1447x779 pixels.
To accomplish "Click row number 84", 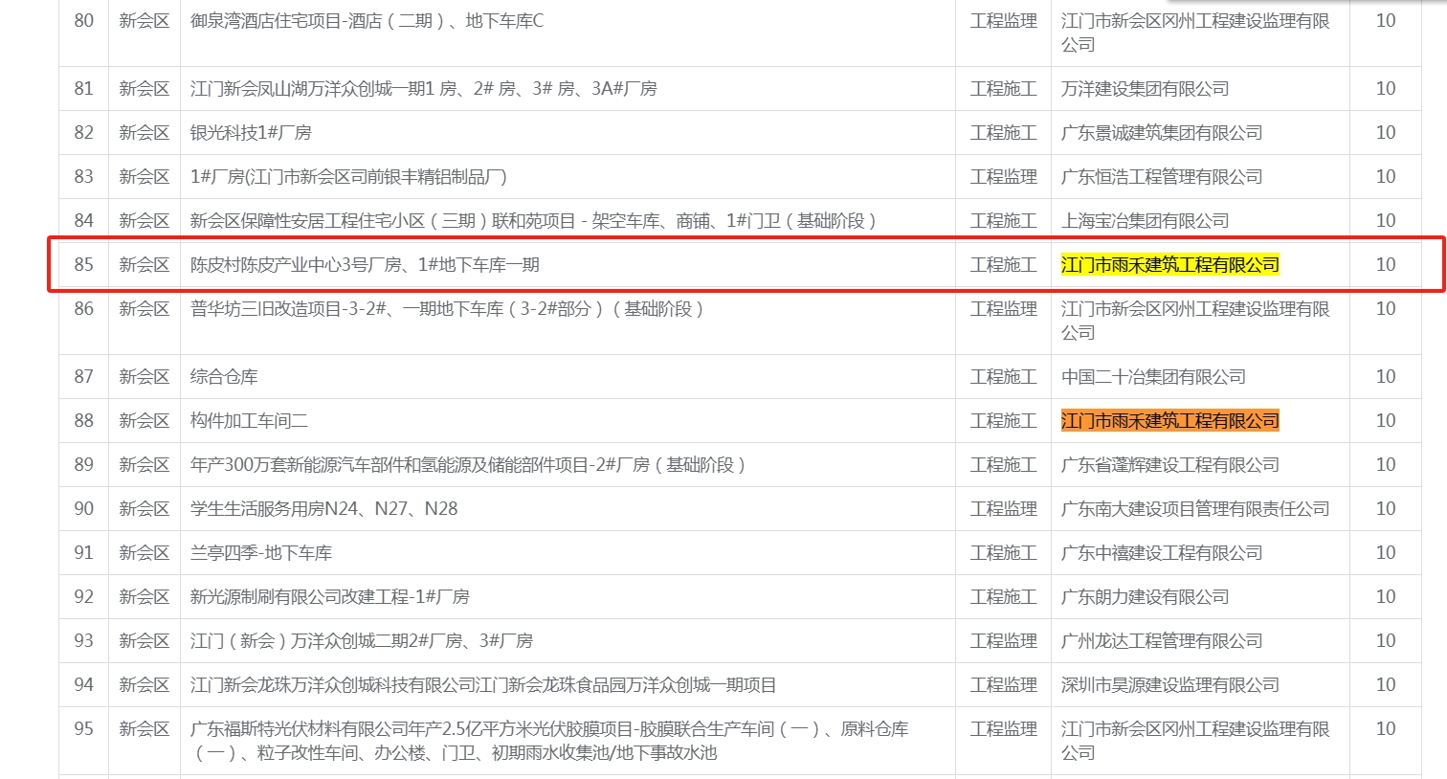I will tap(84, 221).
